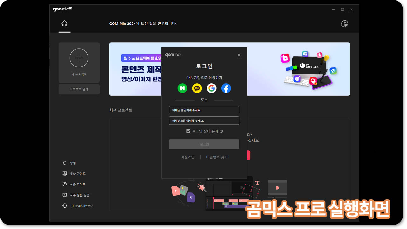Minimize the GOM Mix window
The image size is (407, 229).
coord(333,10)
